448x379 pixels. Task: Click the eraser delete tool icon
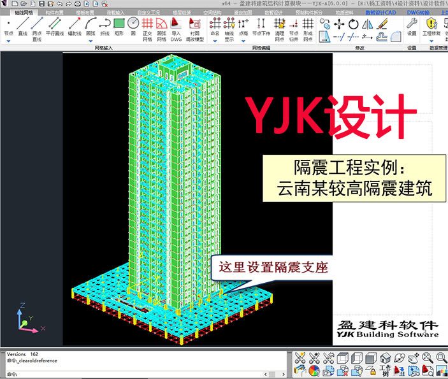pyautogui.click(x=382, y=24)
